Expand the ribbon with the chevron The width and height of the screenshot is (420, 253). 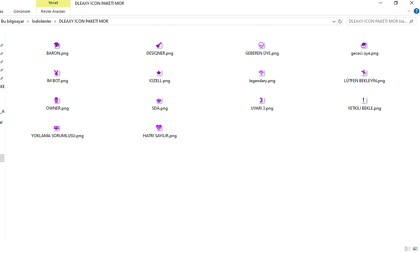[409, 11]
